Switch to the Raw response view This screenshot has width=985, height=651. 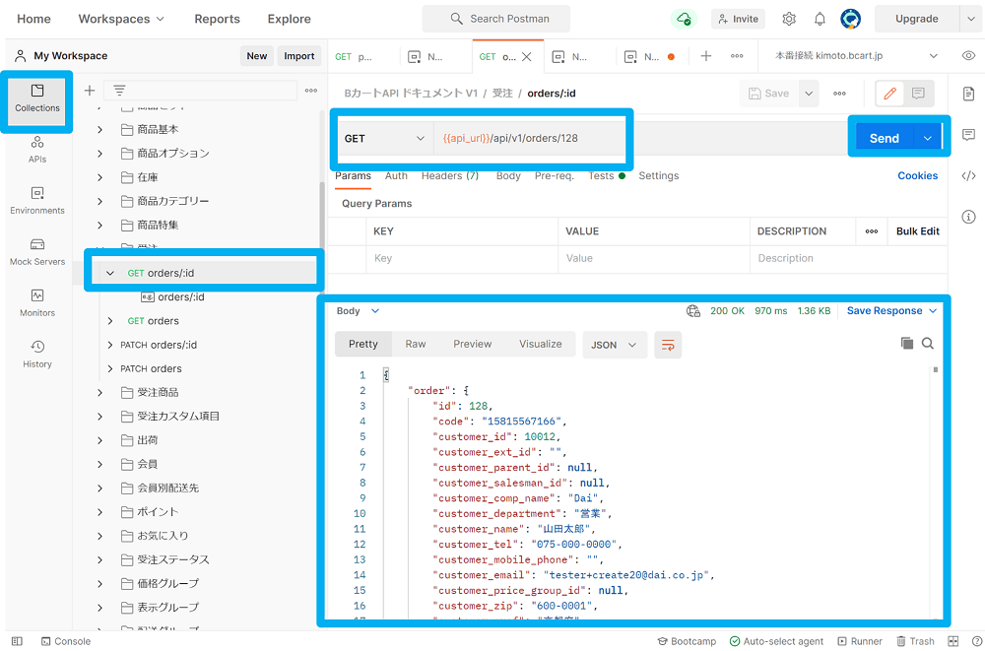(416, 345)
